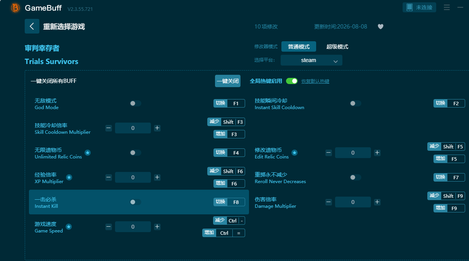469x261 pixels.
Task: Click the phone not-connected icon
Action: click(x=410, y=7)
